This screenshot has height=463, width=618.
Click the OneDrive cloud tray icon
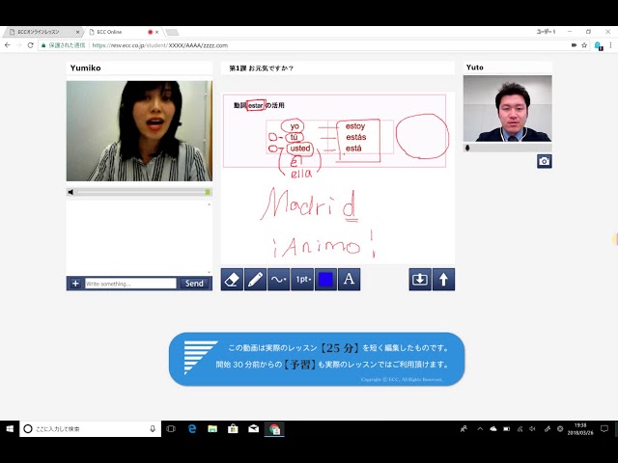point(493,428)
